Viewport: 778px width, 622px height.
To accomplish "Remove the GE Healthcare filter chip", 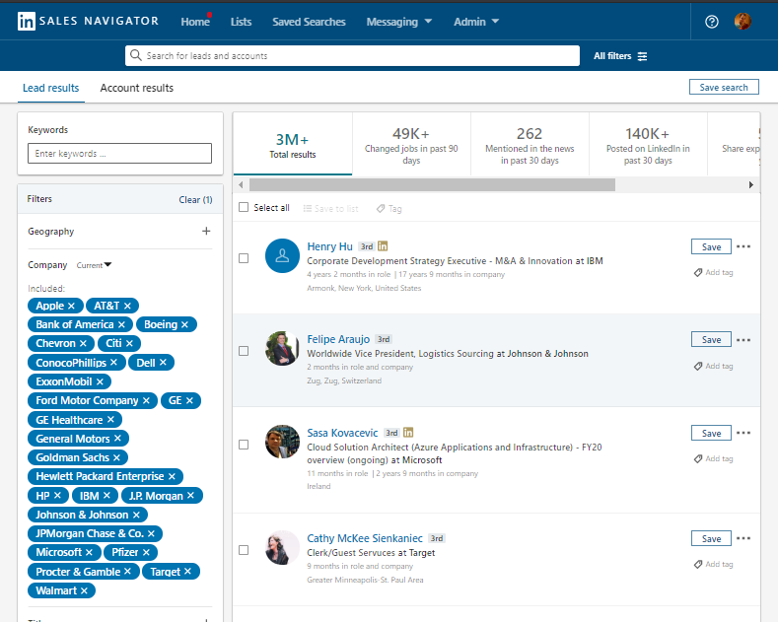I will 110,420.
